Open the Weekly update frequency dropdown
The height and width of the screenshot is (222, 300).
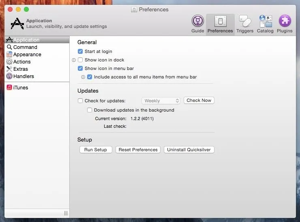[161, 101]
